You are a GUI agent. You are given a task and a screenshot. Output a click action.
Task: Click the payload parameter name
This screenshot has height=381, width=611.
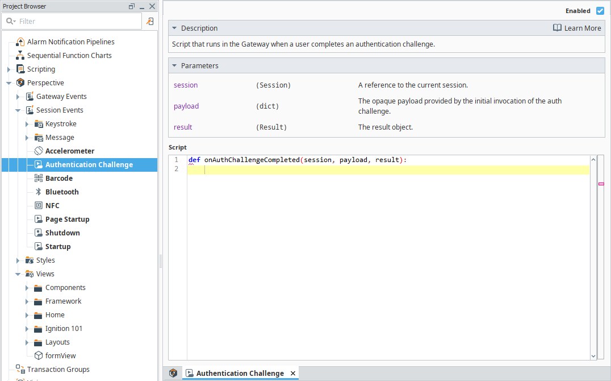186,106
